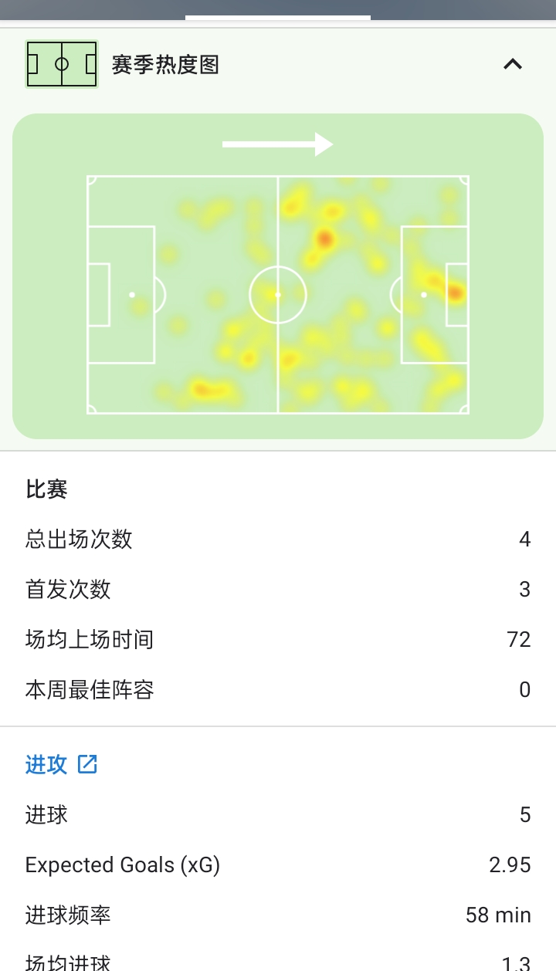Tap the 进球频率 row
556x971 pixels.
(278, 915)
